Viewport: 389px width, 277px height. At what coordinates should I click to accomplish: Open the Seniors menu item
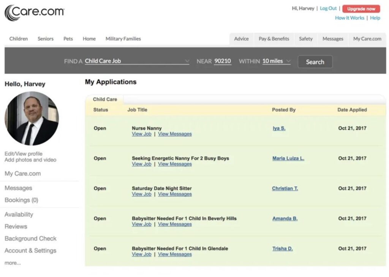[46, 39]
